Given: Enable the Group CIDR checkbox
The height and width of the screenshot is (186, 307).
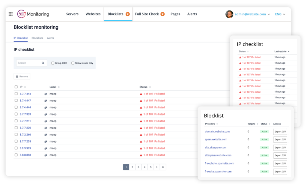Looking at the screenshot, I should click(x=53, y=63).
